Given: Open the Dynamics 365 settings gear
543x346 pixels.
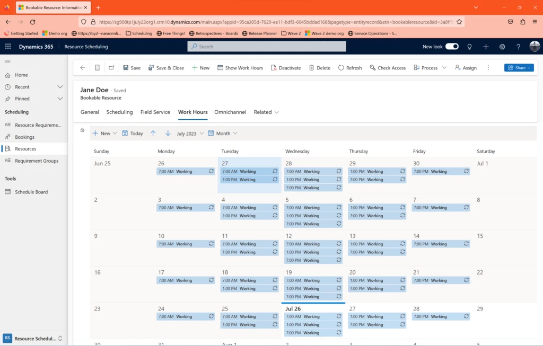Looking at the screenshot, I should pyautogui.click(x=502, y=46).
